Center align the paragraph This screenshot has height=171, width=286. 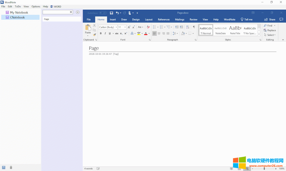(x=159, y=33)
